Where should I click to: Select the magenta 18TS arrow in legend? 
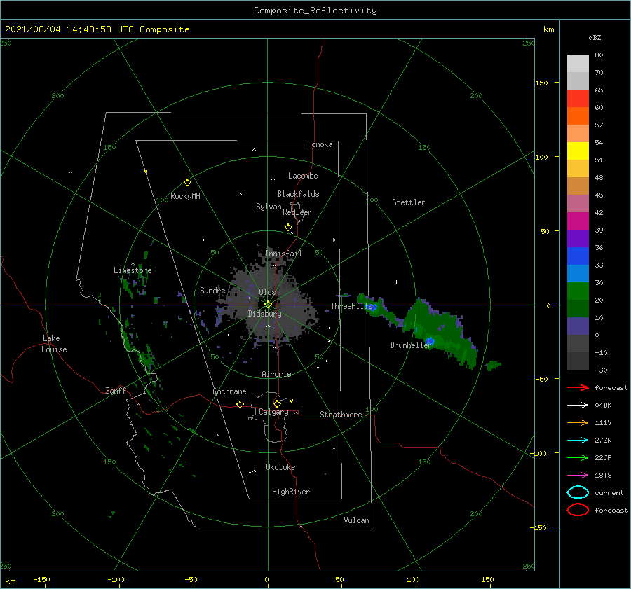[578, 476]
